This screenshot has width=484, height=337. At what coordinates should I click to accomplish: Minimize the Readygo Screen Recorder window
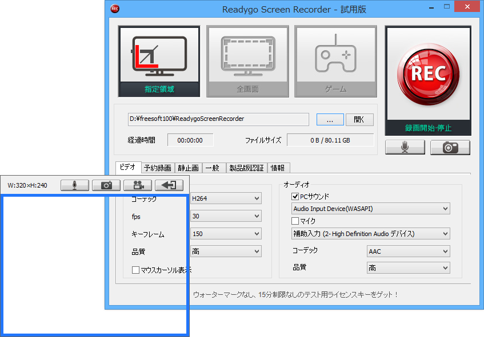(431, 7)
